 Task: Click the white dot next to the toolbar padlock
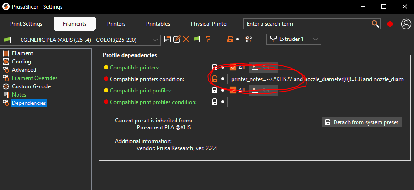point(238,39)
